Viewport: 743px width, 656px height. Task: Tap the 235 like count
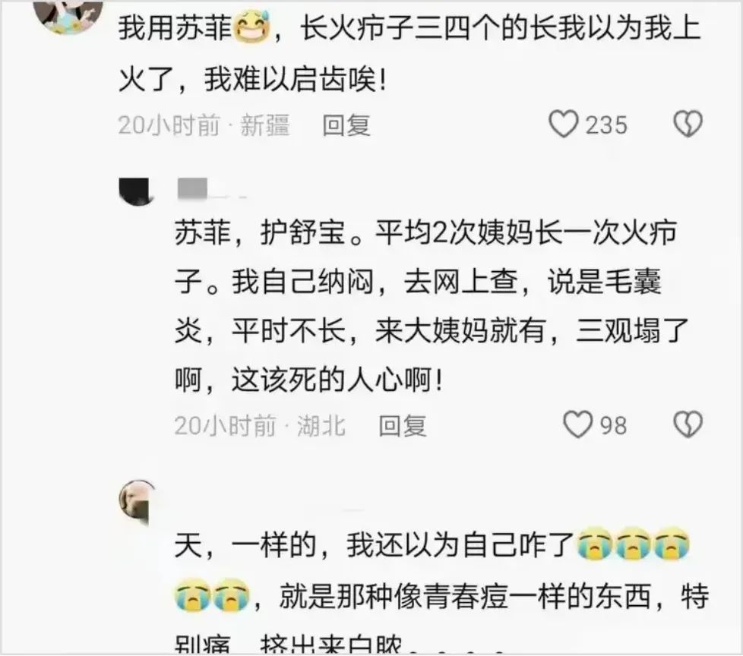click(x=606, y=125)
